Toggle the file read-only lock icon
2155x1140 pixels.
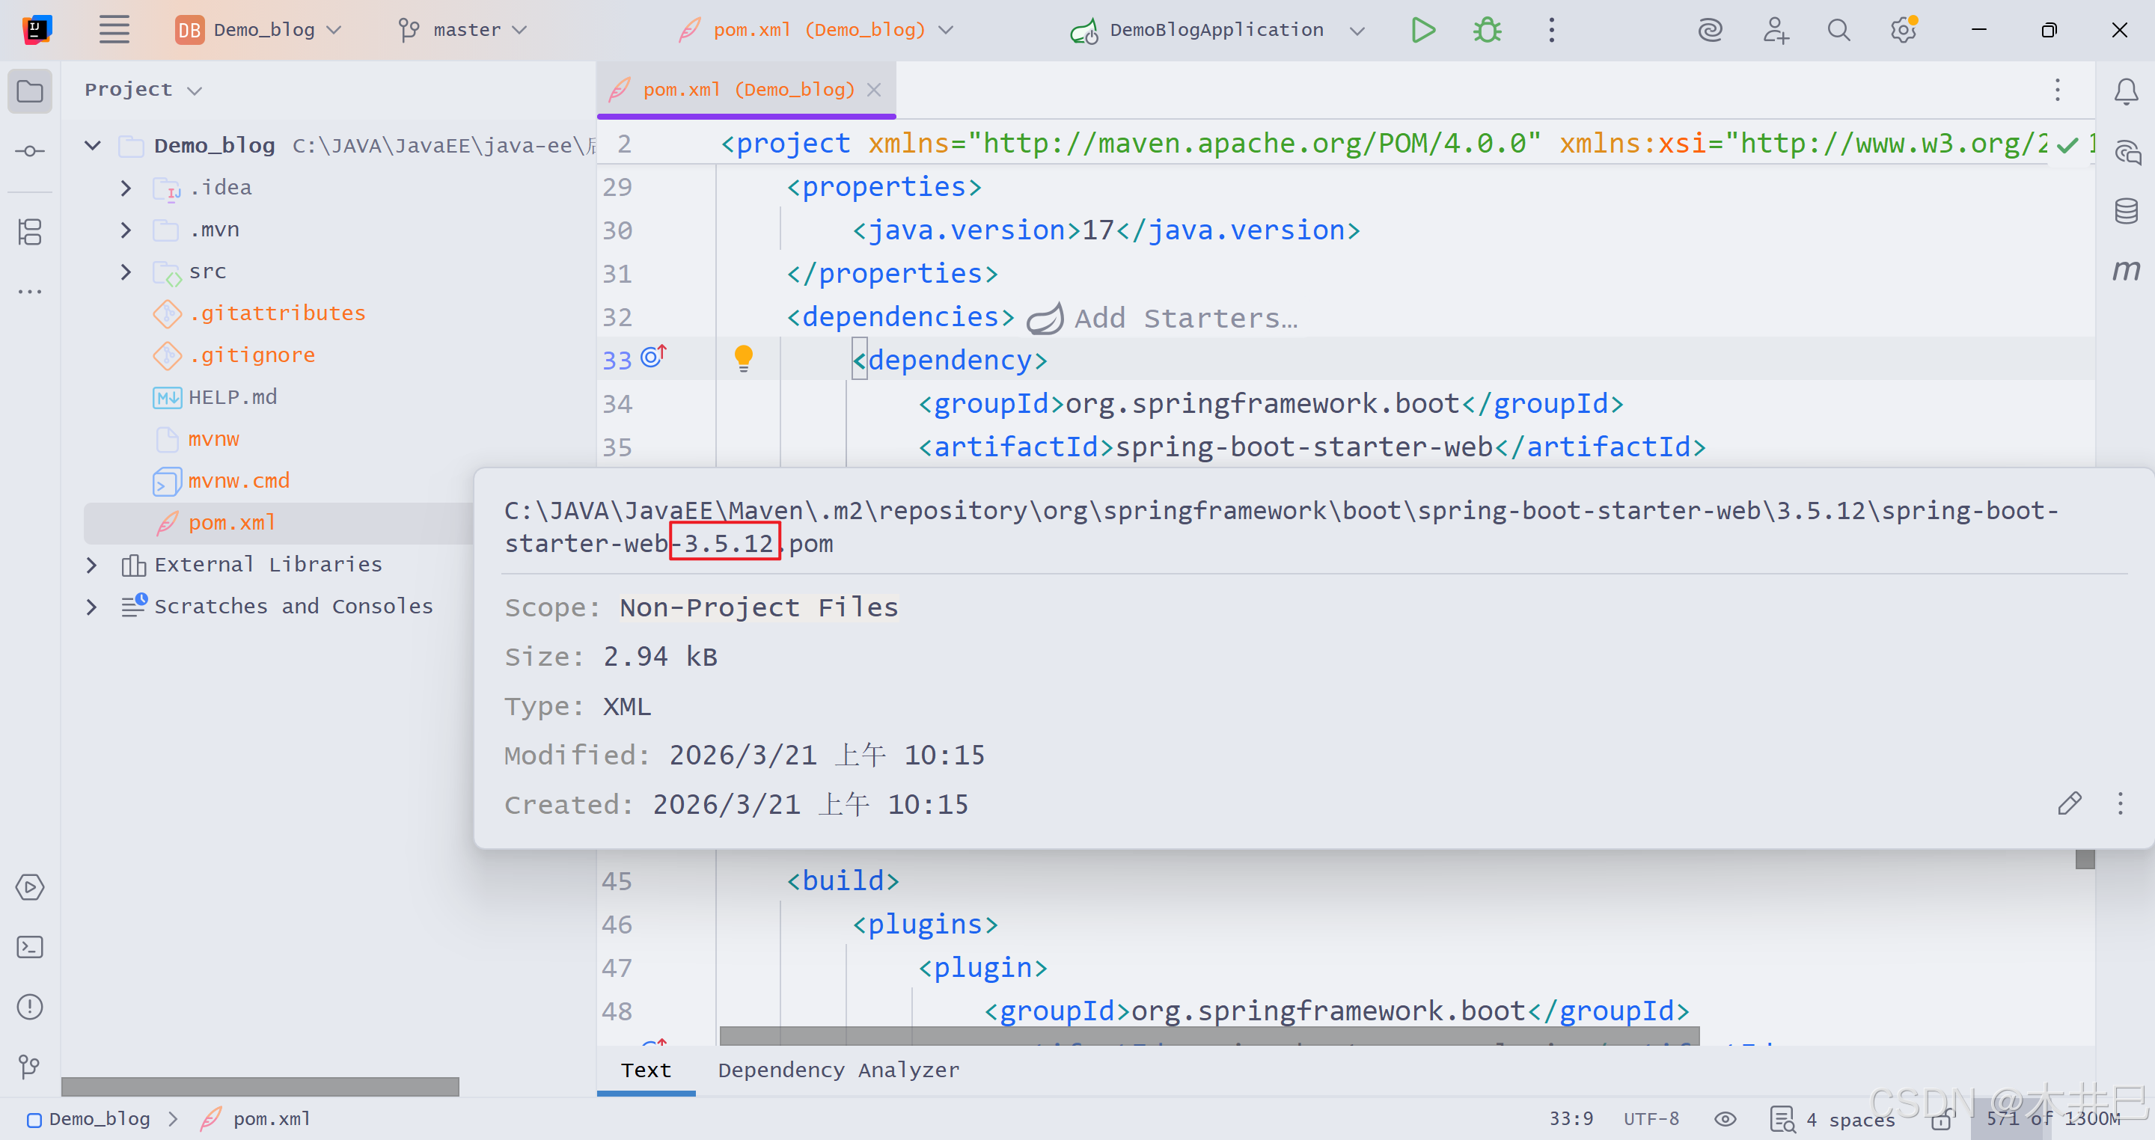point(1942,1119)
